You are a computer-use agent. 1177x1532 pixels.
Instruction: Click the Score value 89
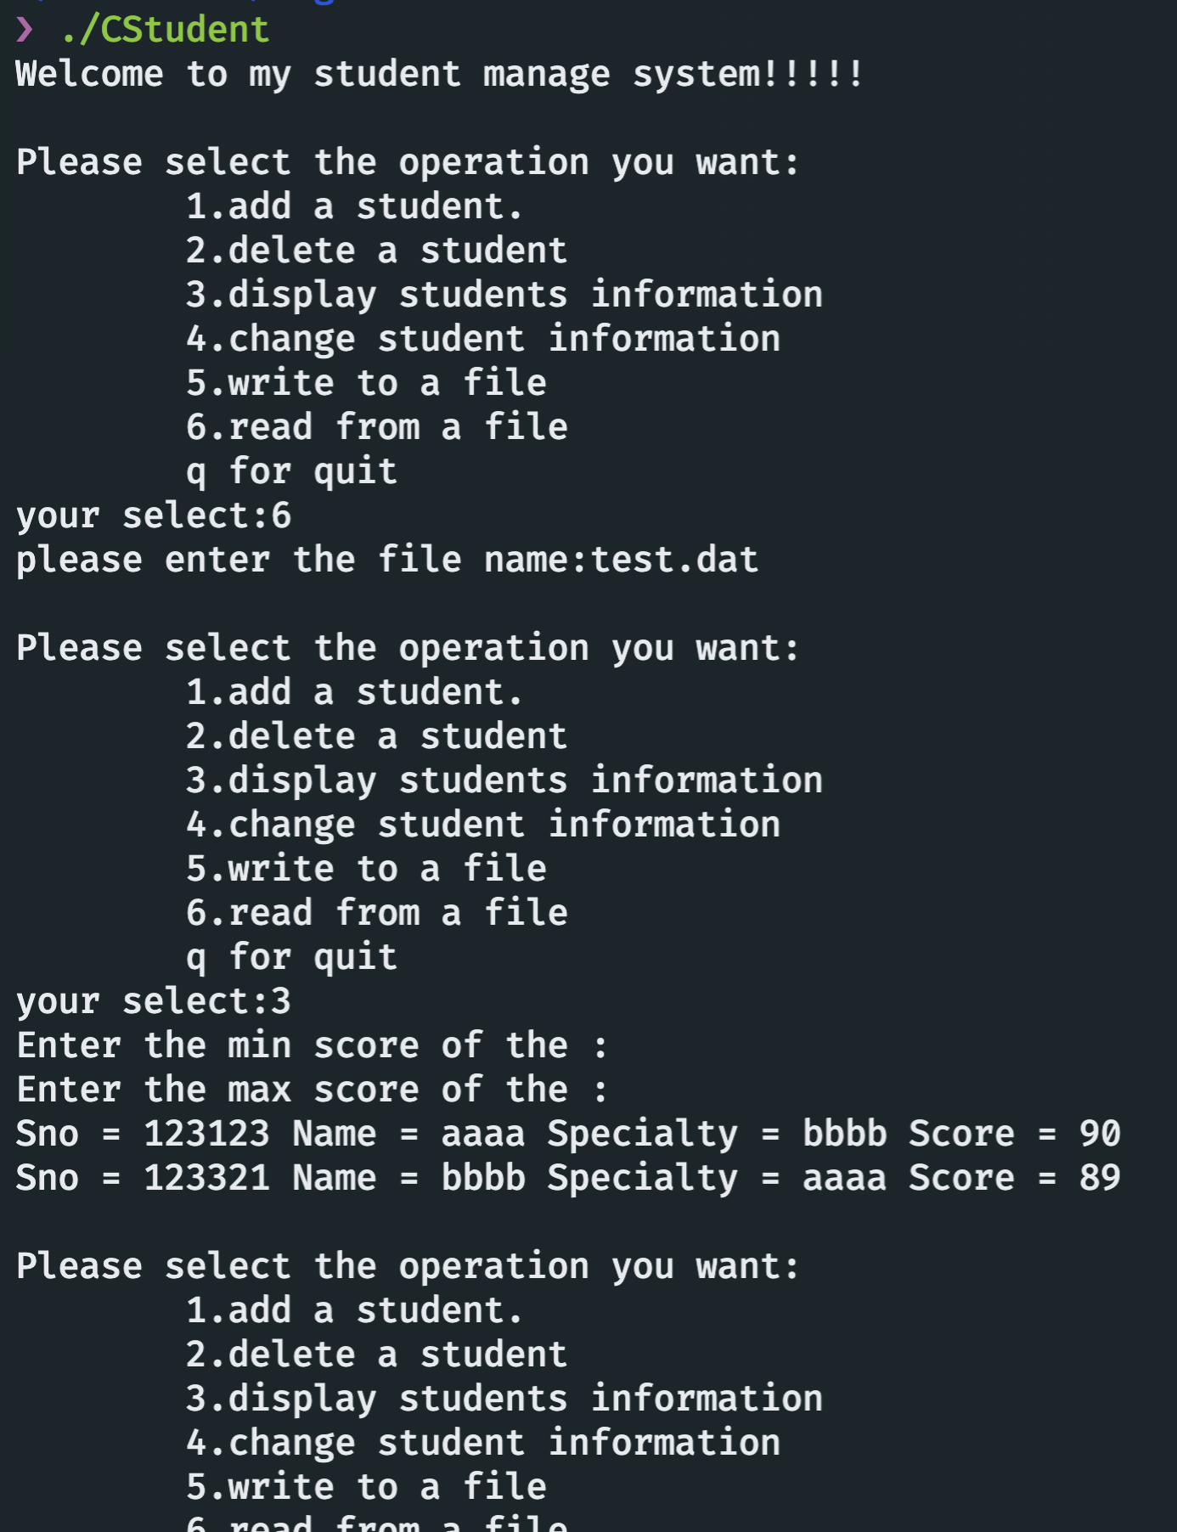1100,1178
